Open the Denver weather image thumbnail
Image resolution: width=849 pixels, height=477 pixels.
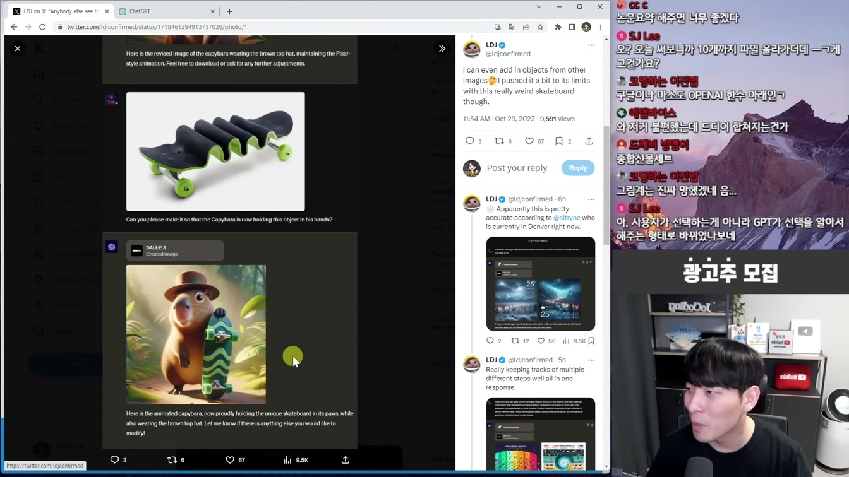pos(541,283)
